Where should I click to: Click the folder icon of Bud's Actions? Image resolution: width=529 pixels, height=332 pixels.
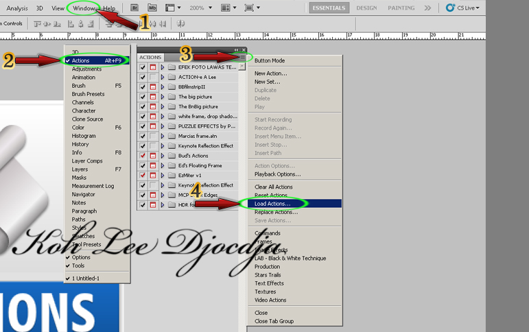coord(172,156)
